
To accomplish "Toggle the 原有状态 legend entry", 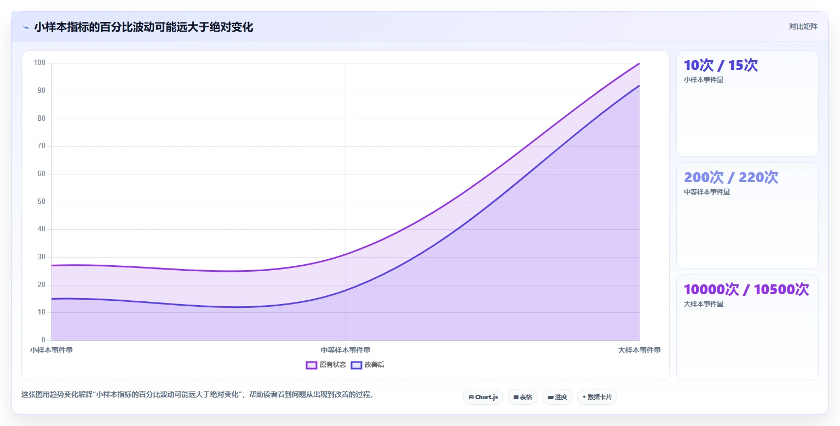I will 326,365.
